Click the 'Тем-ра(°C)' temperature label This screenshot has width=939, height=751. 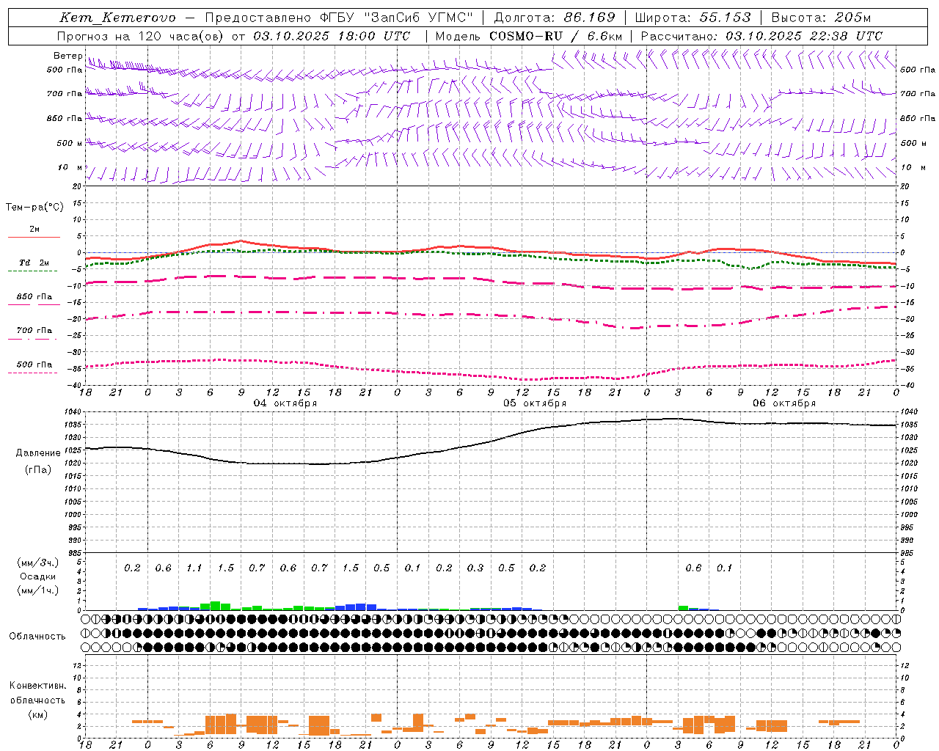pyautogui.click(x=34, y=208)
